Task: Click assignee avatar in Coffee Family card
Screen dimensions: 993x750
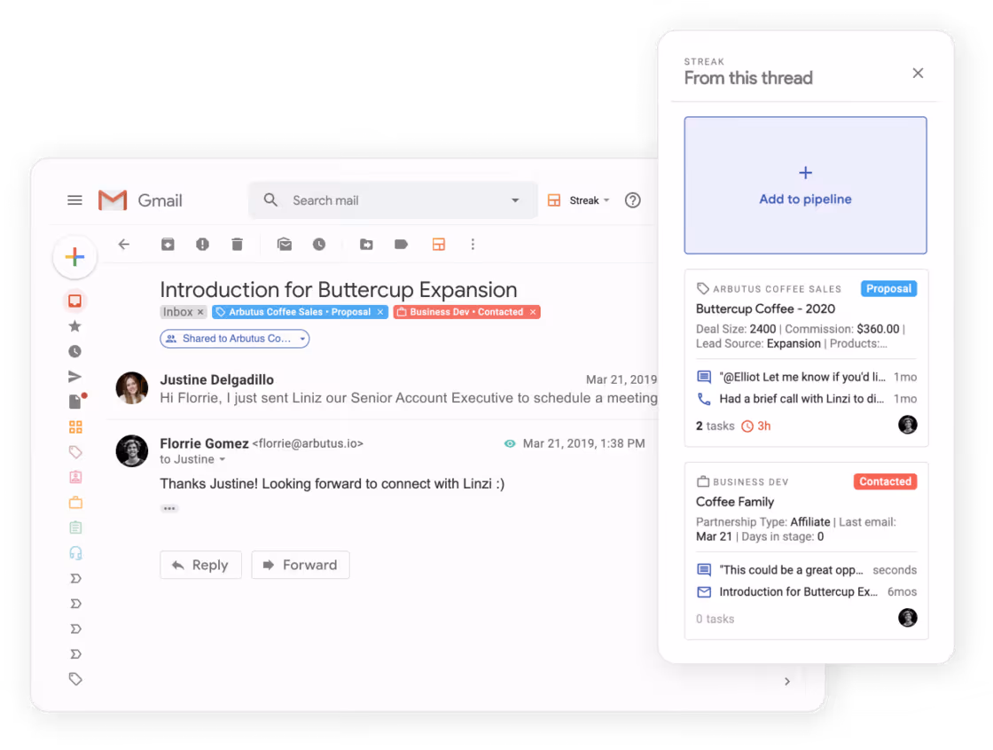Action: [x=908, y=618]
